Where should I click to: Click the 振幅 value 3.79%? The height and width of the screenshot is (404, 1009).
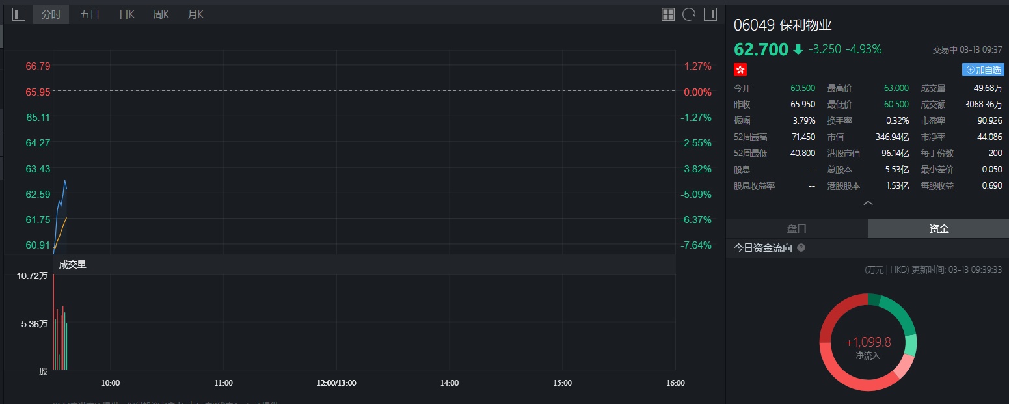[x=803, y=120]
